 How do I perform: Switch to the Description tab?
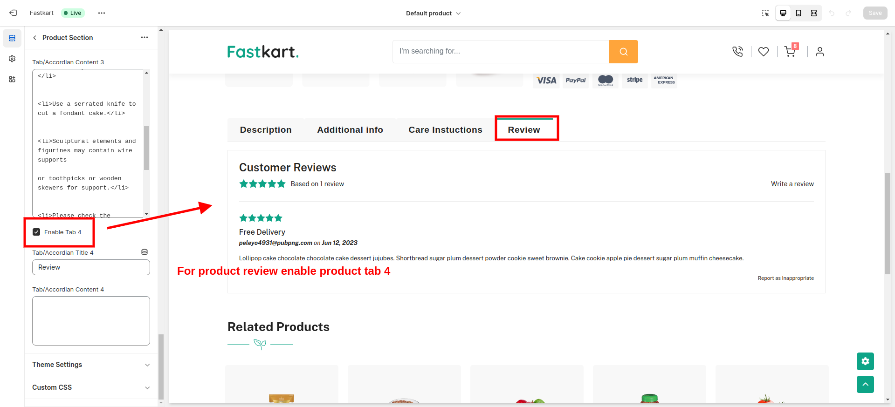pos(266,129)
